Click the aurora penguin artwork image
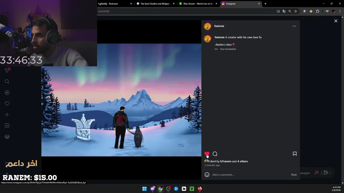344x193 pixels. (x=121, y=100)
